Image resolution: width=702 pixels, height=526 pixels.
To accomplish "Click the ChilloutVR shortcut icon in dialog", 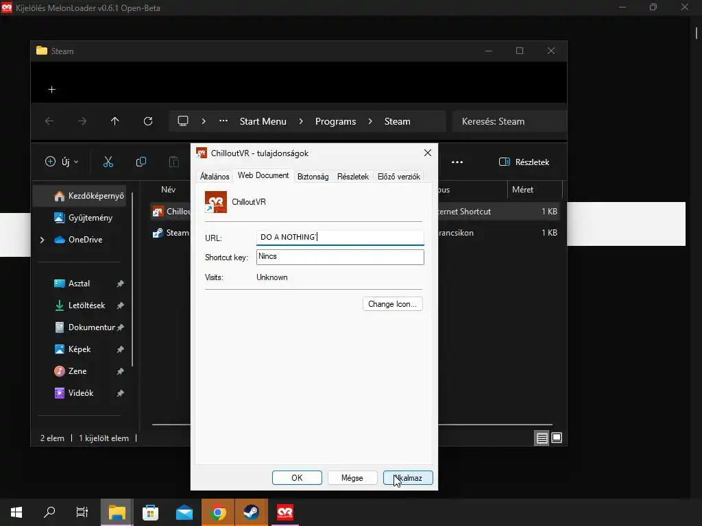I will point(216,202).
